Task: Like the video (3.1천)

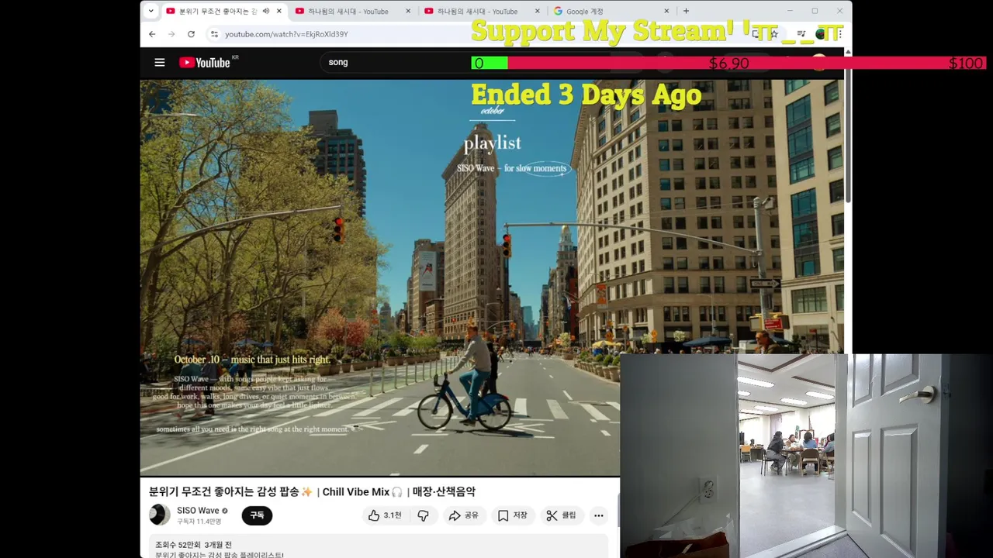Action: click(385, 515)
